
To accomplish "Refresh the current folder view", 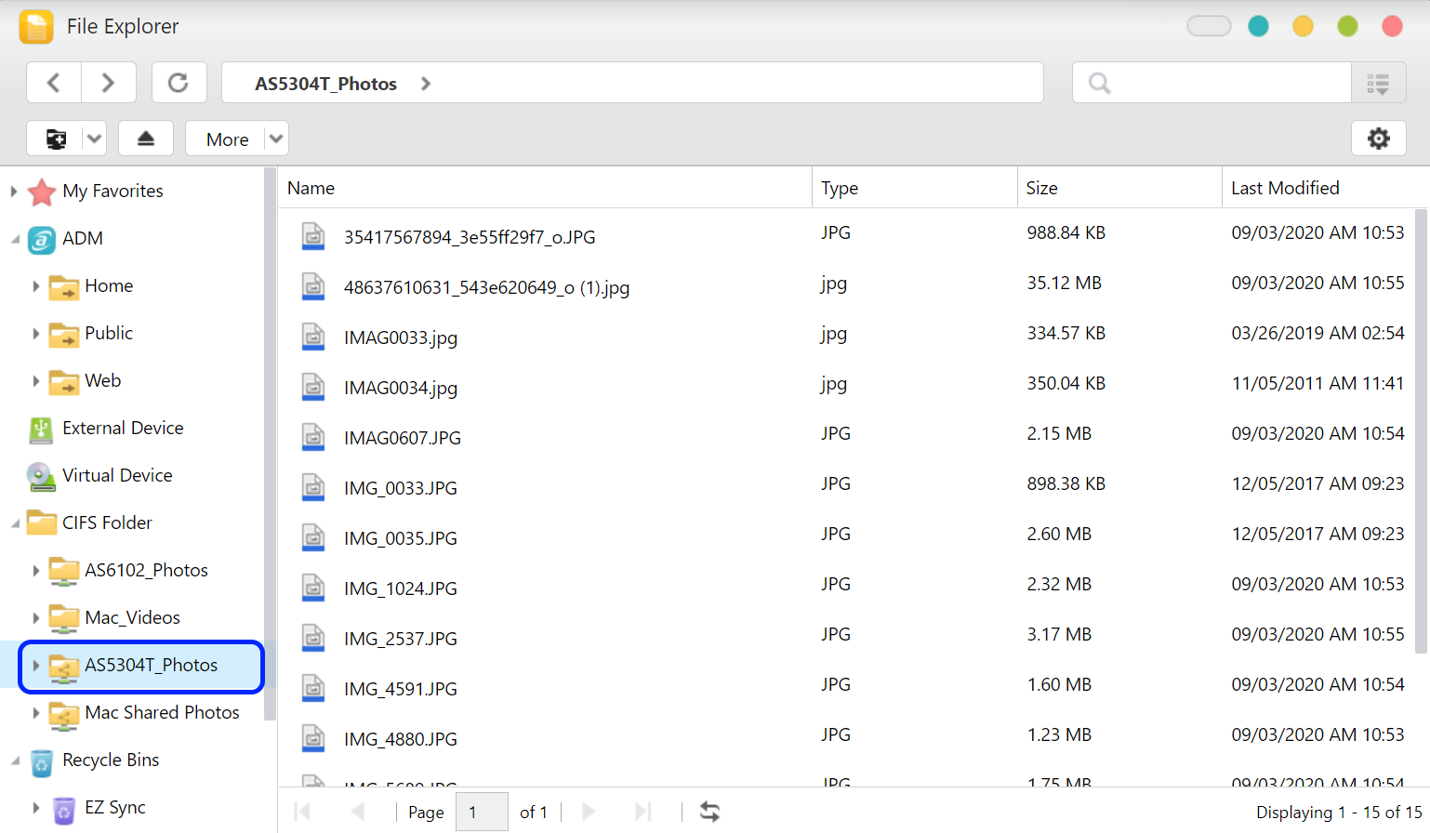I will coord(179,83).
